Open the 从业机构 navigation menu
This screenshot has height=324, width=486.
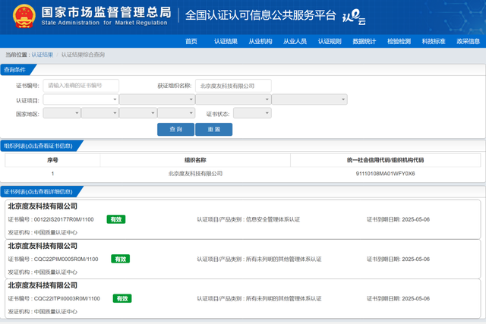click(260, 41)
